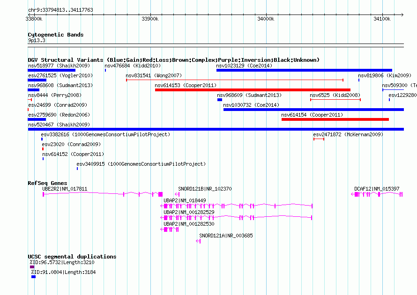Click the blue bar under nsv1030732

coord(313,110)
